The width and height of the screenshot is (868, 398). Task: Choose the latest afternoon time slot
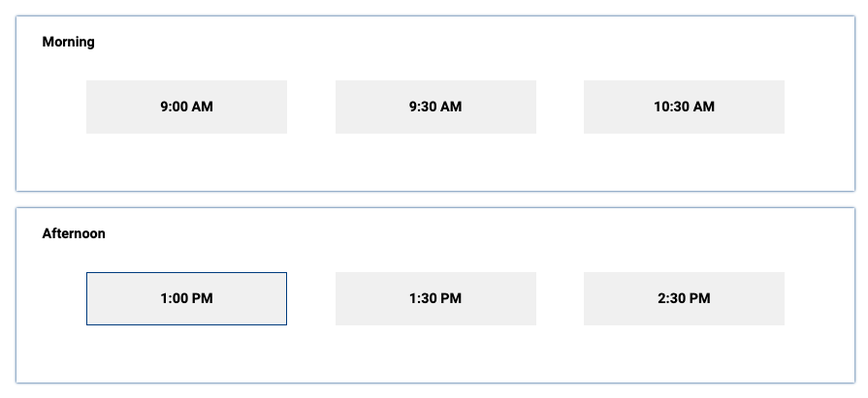point(684,298)
